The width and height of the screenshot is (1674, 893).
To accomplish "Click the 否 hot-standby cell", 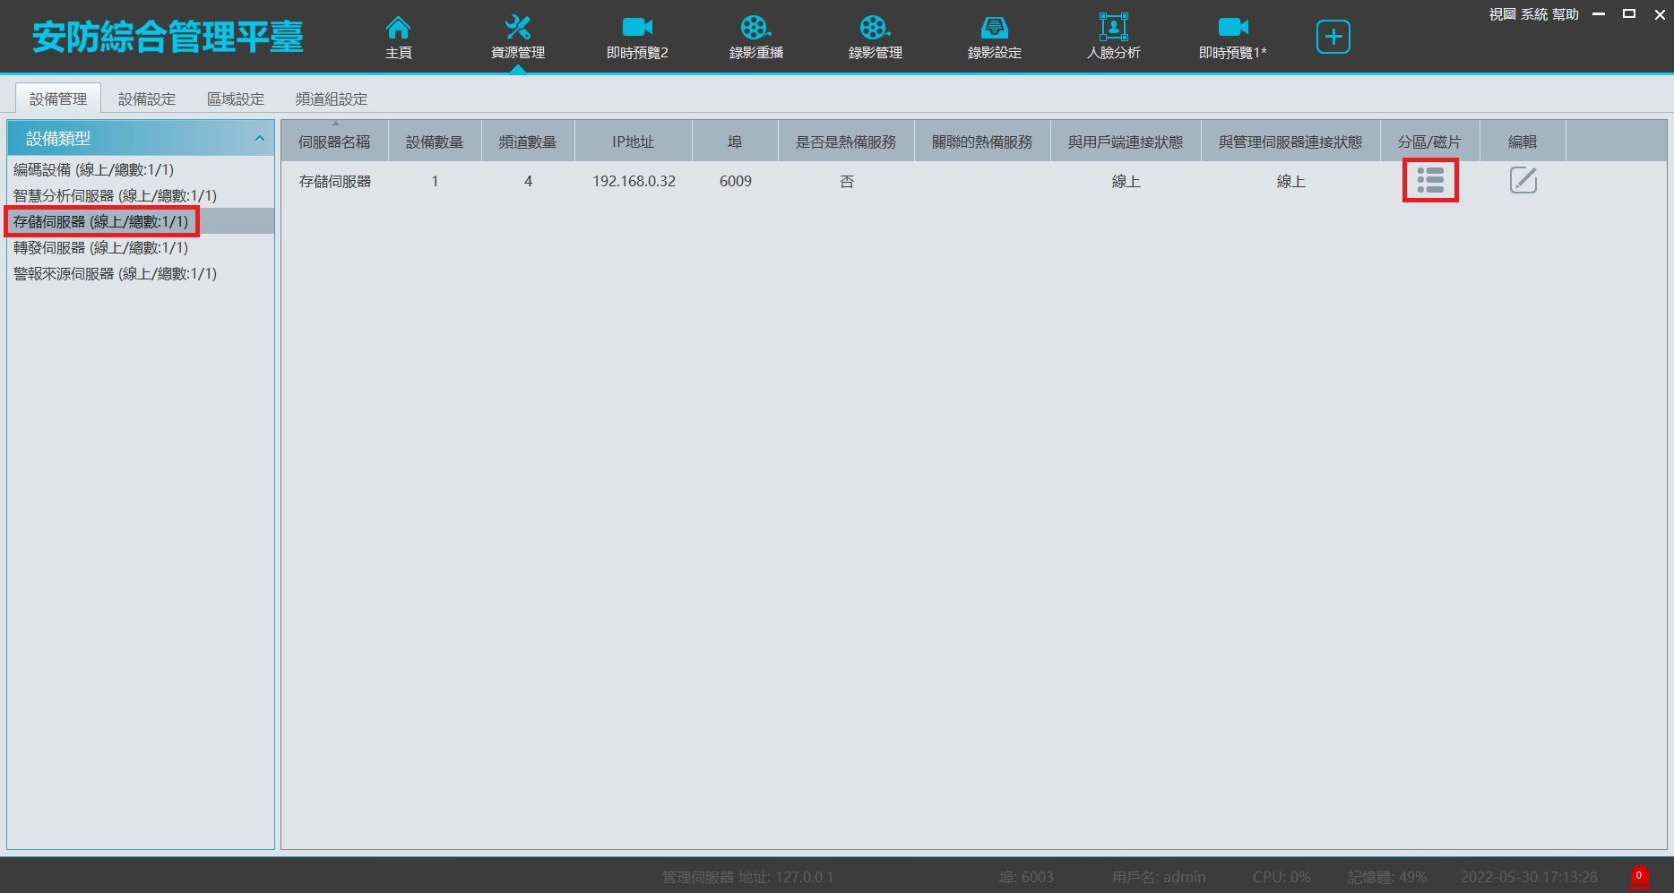I will pos(846,181).
